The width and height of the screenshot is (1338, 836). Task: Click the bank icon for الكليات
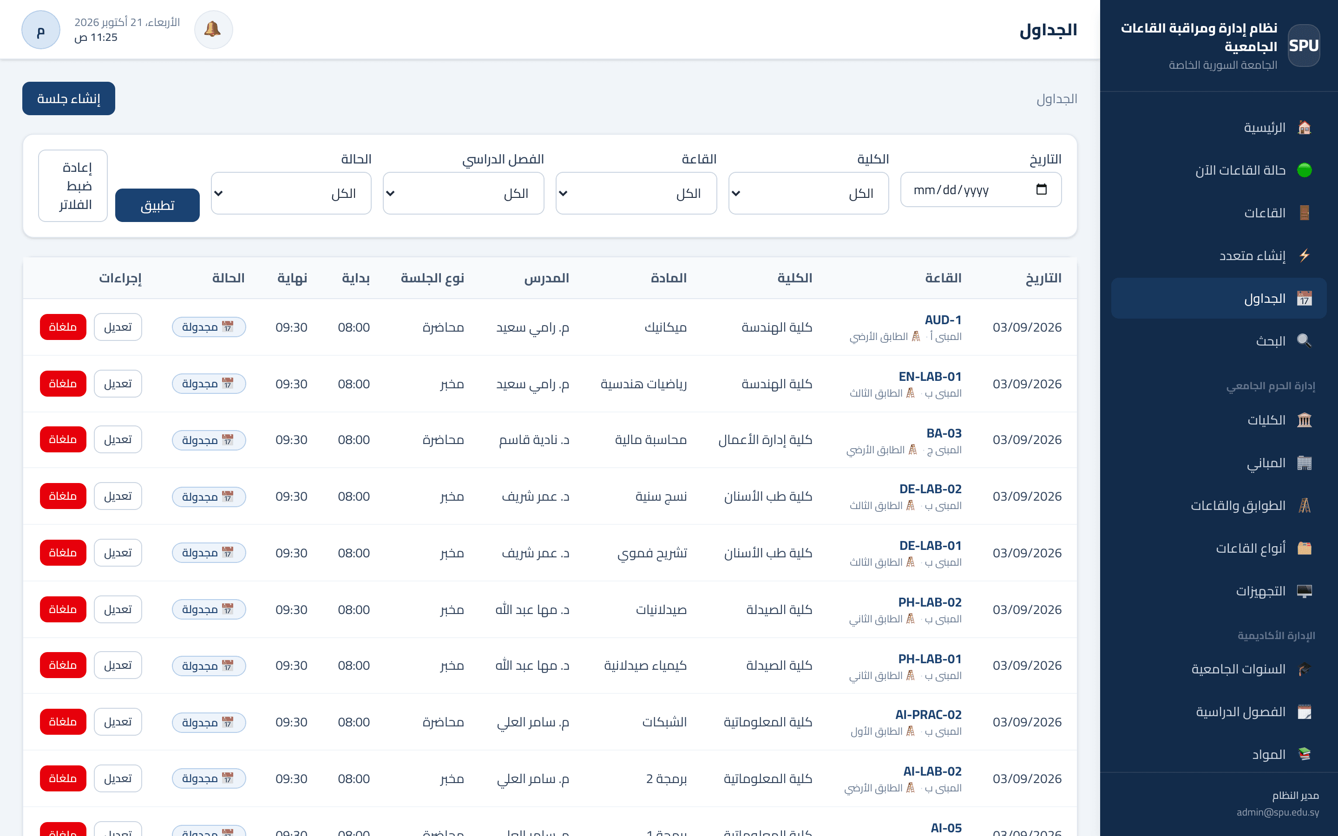[x=1304, y=420]
